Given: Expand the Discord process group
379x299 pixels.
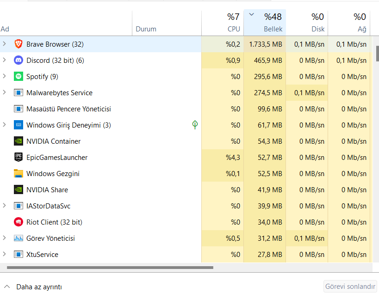Looking at the screenshot, I should (4, 61).
